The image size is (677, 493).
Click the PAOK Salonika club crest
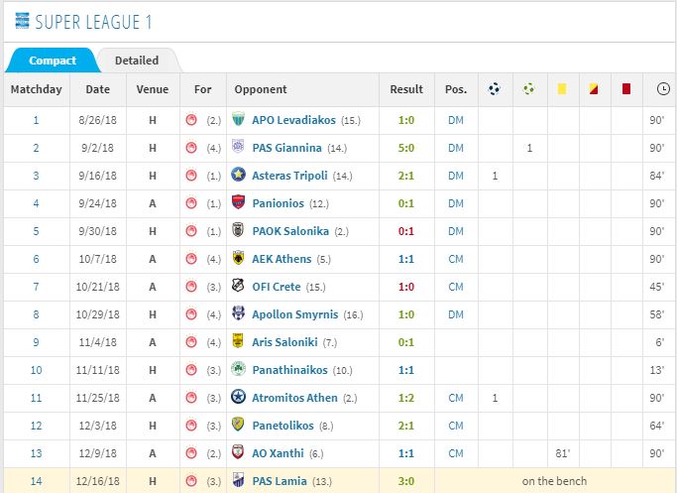tap(238, 231)
